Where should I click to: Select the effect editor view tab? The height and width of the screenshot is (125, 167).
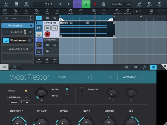pos(4,67)
